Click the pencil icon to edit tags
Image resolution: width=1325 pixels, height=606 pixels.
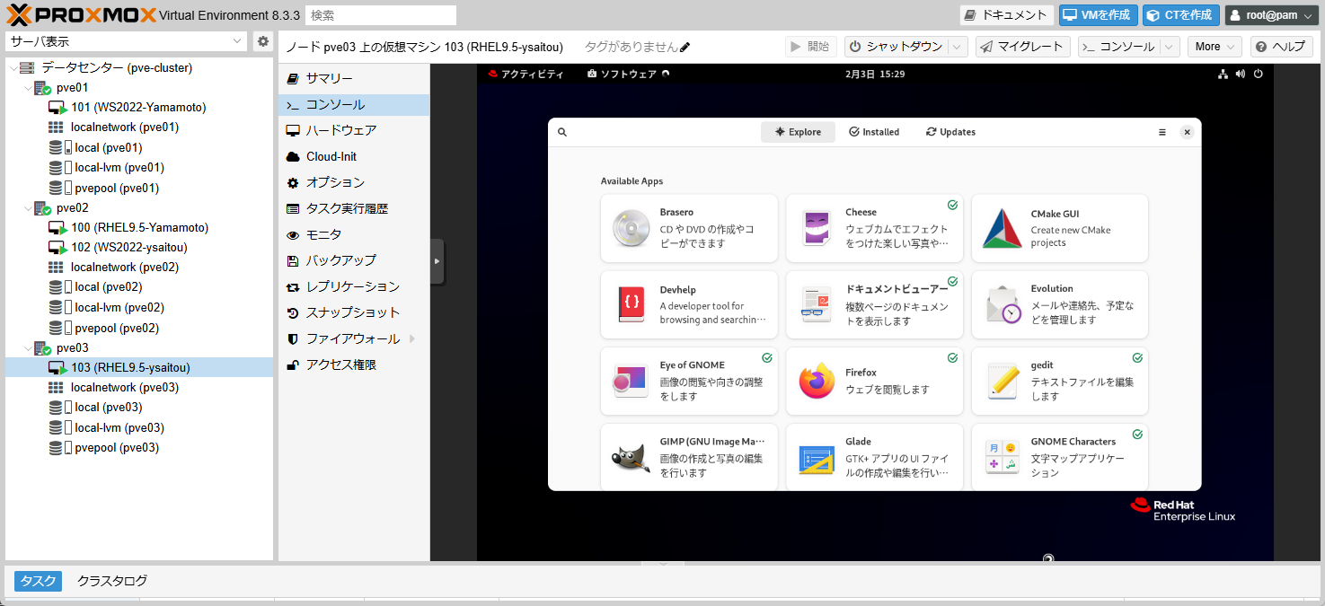coord(685,47)
